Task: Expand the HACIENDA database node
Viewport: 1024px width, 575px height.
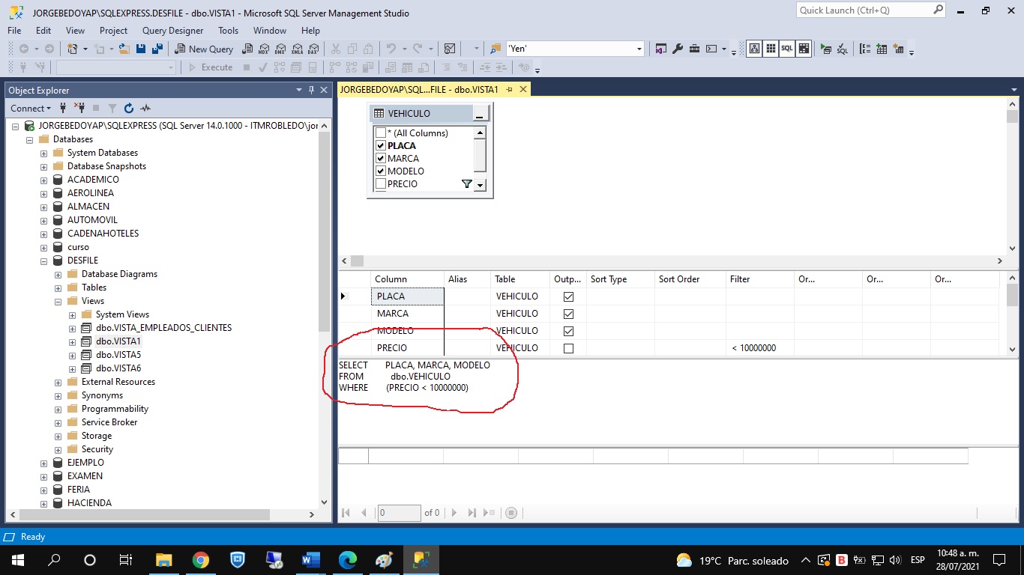Action: click(x=43, y=504)
